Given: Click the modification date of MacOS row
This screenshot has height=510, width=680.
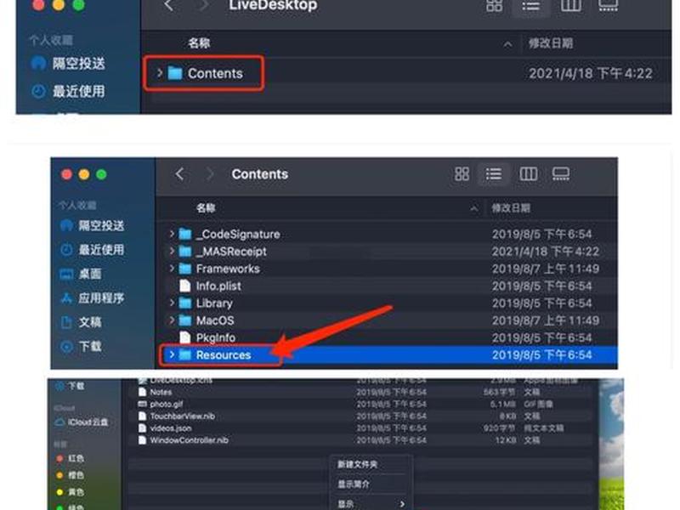Looking at the screenshot, I should pos(546,320).
